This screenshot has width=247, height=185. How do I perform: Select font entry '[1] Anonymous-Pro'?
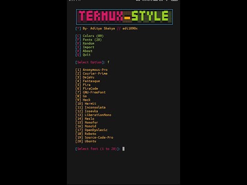pyautogui.click(x=92, y=70)
